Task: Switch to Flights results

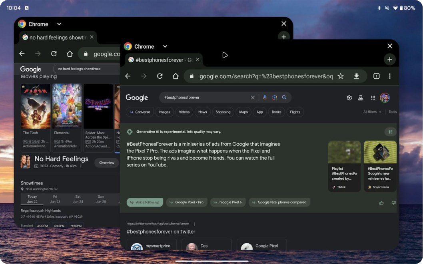Action: [x=295, y=112]
